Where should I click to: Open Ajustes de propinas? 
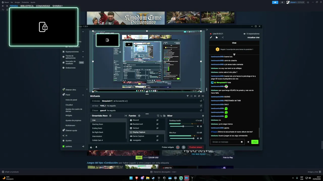pyautogui.click(x=73, y=120)
